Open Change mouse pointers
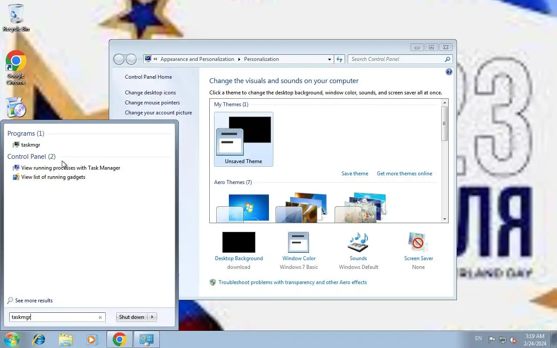The width and height of the screenshot is (557, 348). point(152,103)
